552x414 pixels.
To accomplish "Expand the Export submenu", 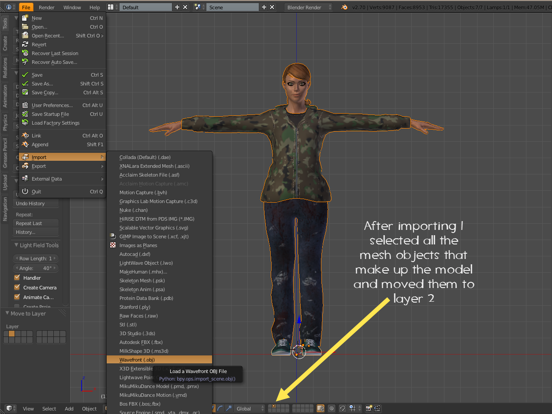I will (62, 166).
